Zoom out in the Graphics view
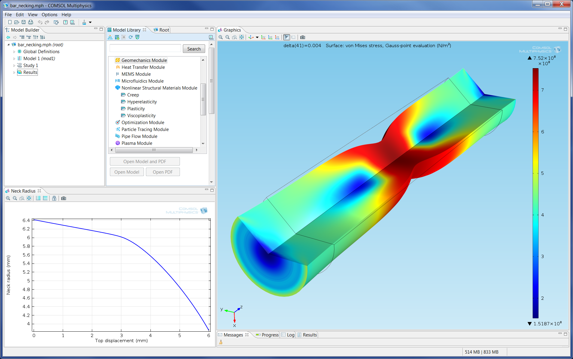The width and height of the screenshot is (573, 359). 228,37
